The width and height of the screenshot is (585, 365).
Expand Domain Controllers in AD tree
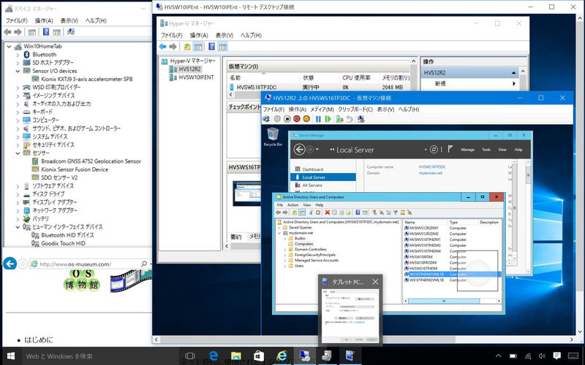[284, 250]
